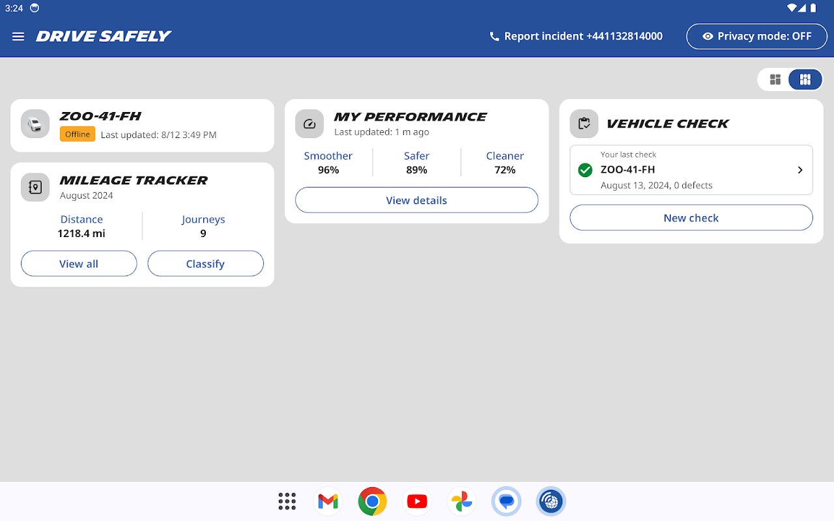Click the vehicle icon on ZOO-41-FH card

(x=35, y=124)
